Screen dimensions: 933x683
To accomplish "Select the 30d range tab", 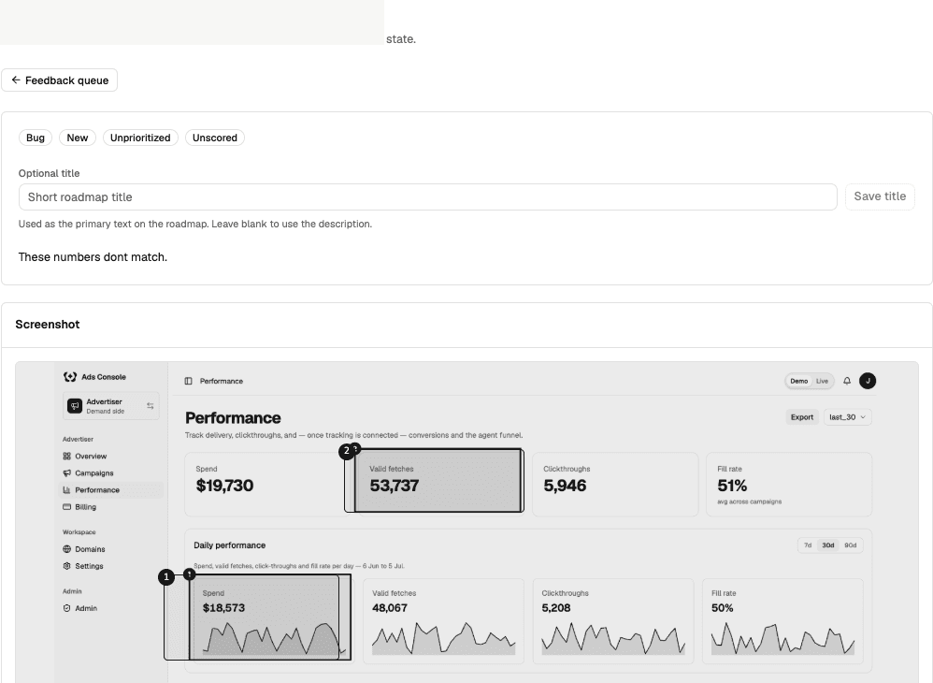I will 827,545.
